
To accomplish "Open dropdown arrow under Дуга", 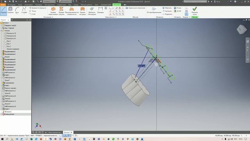I will coord(17,14).
